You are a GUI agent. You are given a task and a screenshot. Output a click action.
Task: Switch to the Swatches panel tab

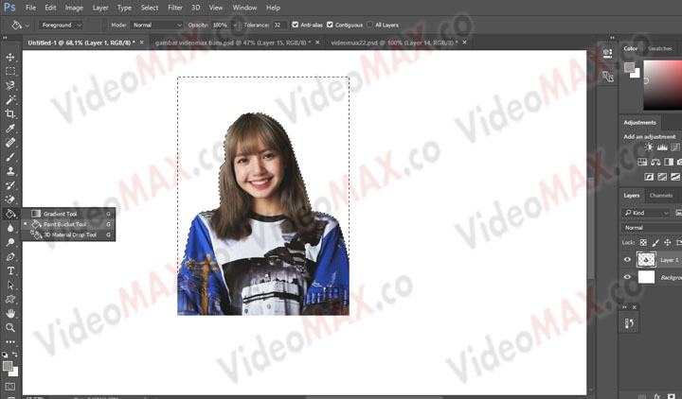660,48
